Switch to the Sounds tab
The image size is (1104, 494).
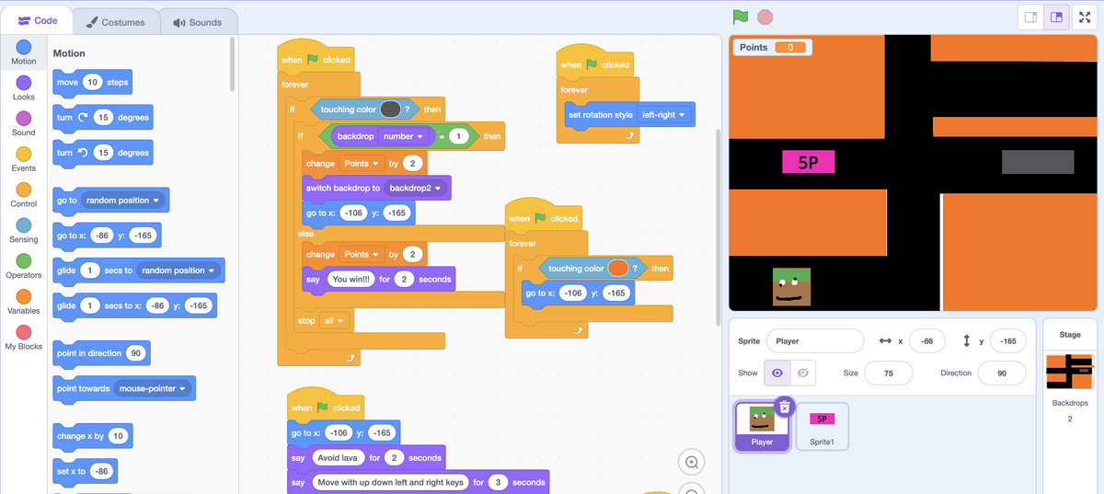197,21
